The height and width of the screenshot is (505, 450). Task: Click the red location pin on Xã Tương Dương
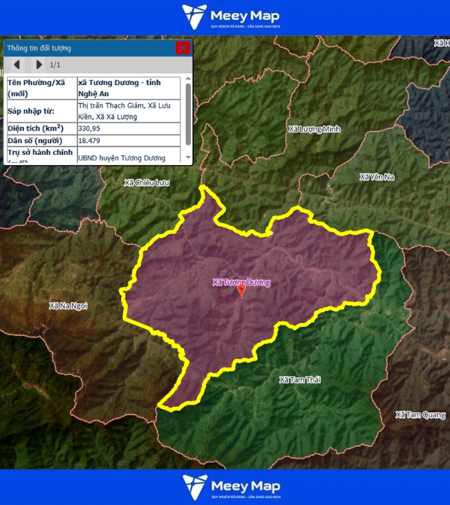coord(241,291)
